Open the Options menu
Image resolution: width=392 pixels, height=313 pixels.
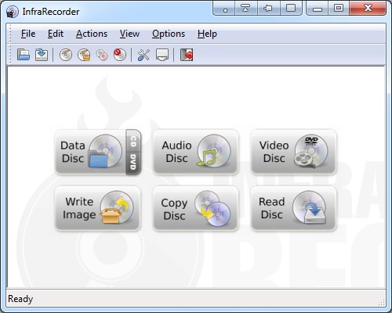[169, 34]
